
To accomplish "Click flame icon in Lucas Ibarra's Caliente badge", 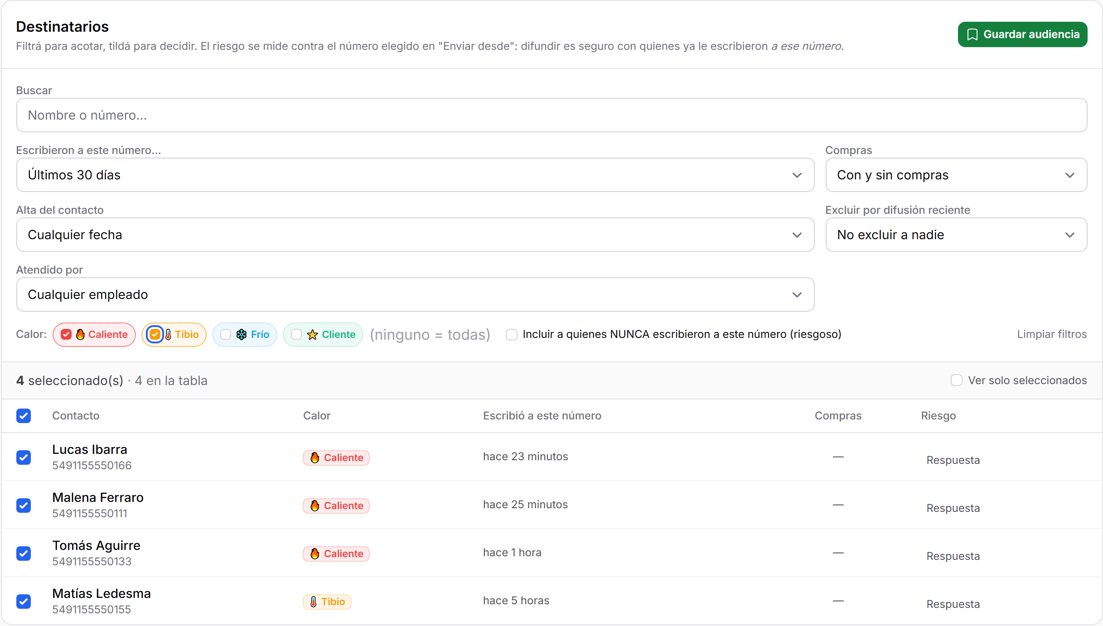I will pyautogui.click(x=314, y=457).
